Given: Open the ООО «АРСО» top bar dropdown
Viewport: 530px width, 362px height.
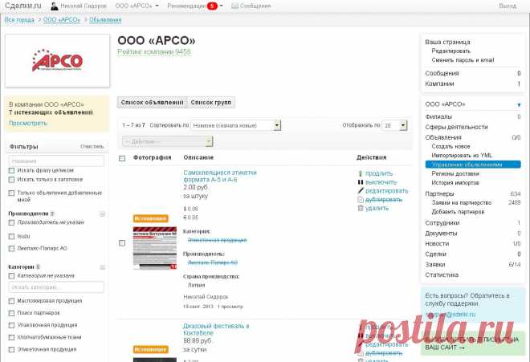Looking at the screenshot, I should point(137,6).
